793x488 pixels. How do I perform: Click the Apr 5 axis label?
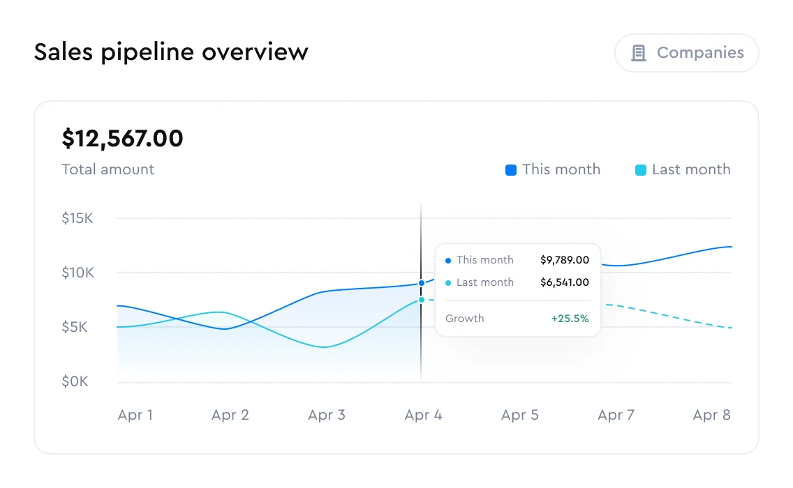point(520,415)
